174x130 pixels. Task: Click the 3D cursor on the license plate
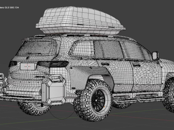point(28,66)
